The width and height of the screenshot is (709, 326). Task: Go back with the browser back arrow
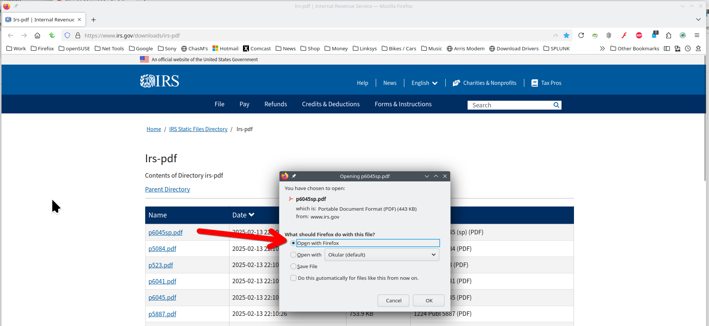click(x=11, y=35)
